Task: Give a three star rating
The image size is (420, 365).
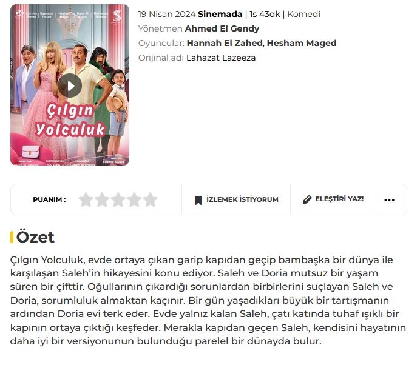Action: pyautogui.click(x=118, y=199)
